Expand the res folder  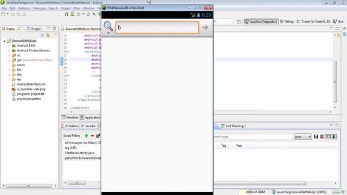tap(9, 80)
